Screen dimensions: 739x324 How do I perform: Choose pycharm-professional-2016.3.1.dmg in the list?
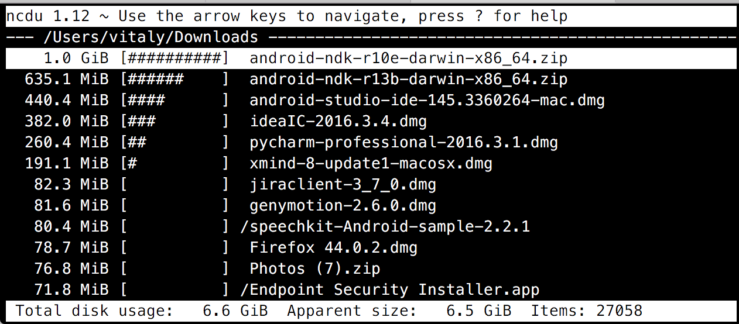point(403,143)
